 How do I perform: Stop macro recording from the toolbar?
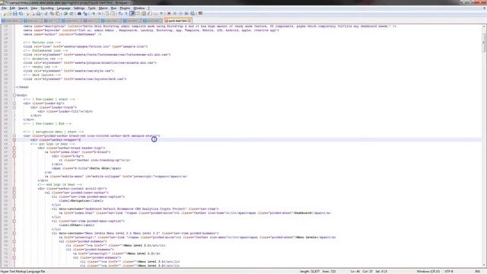175,14
